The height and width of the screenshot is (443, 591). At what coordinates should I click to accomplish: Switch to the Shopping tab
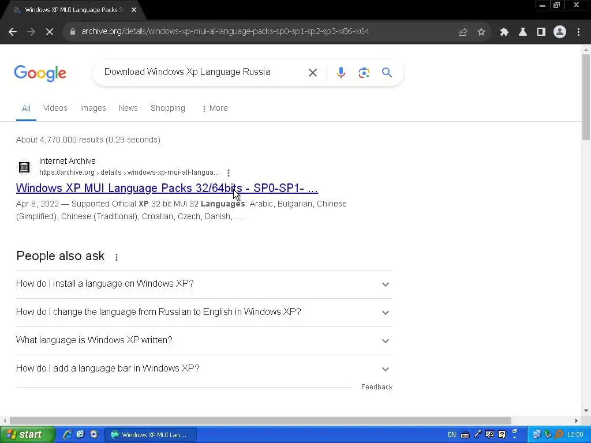coord(168,108)
